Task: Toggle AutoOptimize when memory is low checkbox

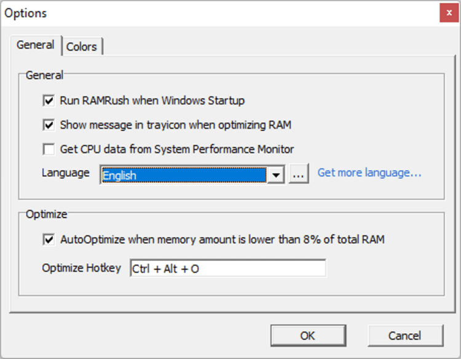Action: tap(49, 240)
